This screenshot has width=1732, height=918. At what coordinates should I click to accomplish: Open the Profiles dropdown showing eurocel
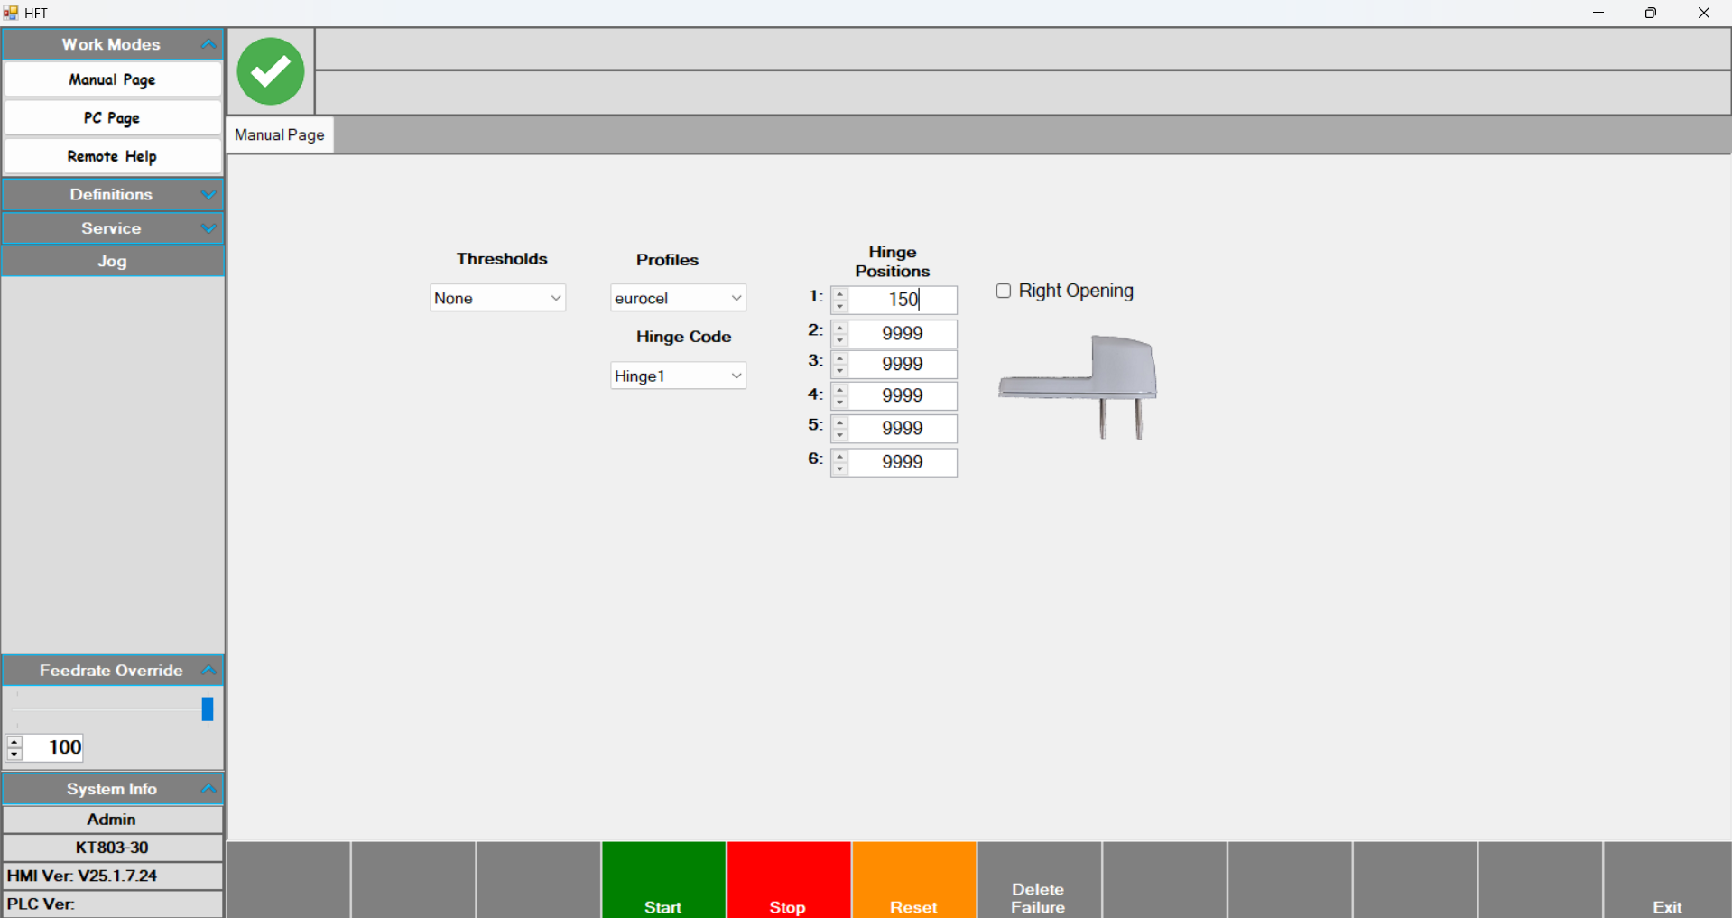pos(678,298)
